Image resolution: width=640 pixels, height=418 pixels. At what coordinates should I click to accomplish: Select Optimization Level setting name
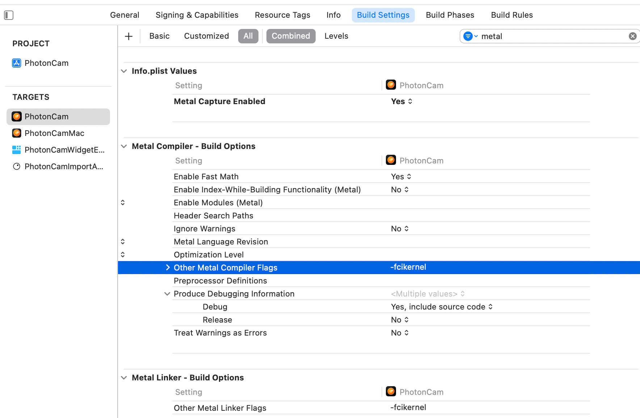click(209, 255)
